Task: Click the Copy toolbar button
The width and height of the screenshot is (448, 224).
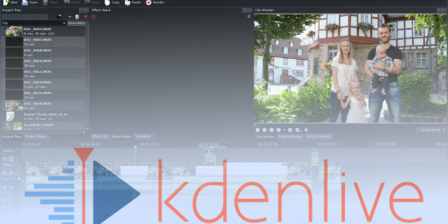Action: pyautogui.click(x=113, y=2)
